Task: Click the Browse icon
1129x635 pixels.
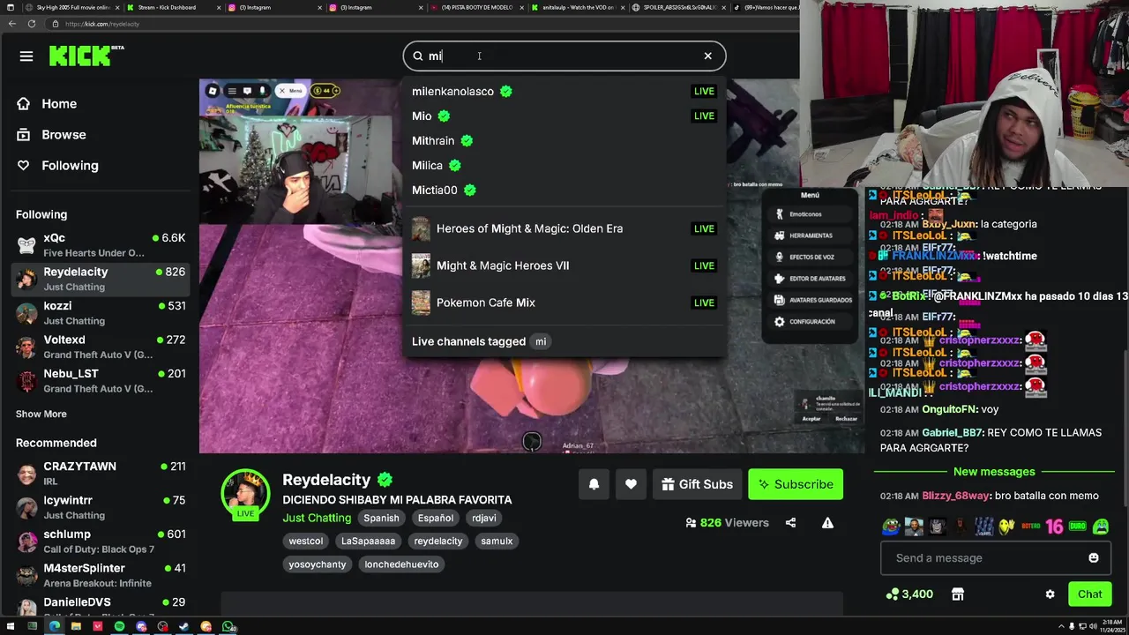Action: click(x=23, y=135)
